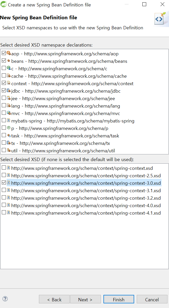Click the jdbc namespace icon
The width and height of the screenshot is (169, 308).
click(9, 91)
